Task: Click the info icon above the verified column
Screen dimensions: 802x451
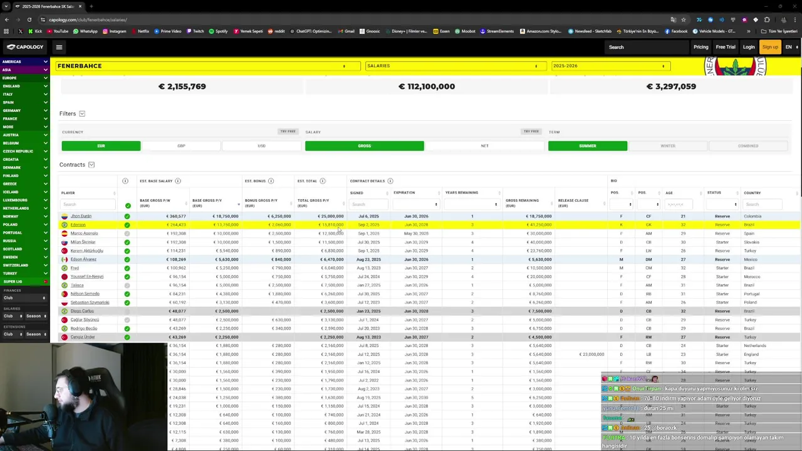Action: point(125,181)
